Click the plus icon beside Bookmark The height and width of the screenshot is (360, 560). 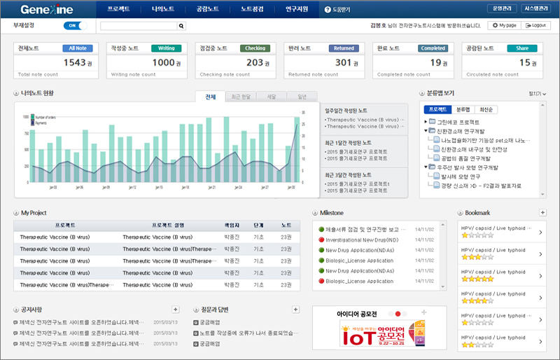click(x=542, y=212)
